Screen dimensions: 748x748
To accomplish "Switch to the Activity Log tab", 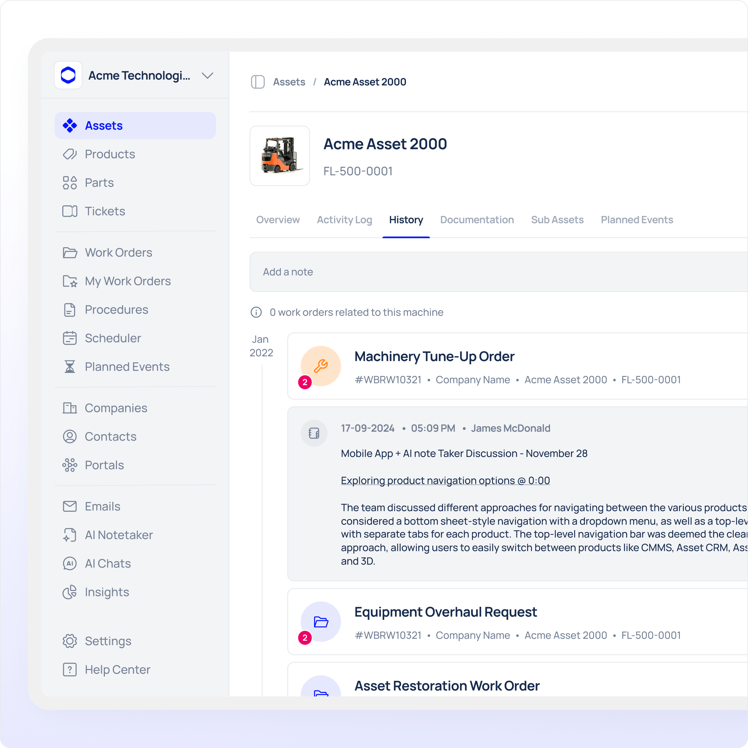I will coord(344,220).
